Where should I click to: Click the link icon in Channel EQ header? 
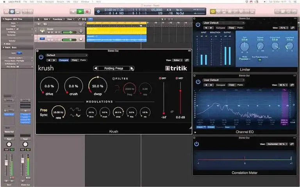click(x=292, y=85)
